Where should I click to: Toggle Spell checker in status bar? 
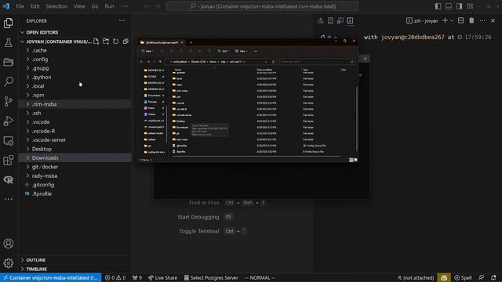pos(463,277)
